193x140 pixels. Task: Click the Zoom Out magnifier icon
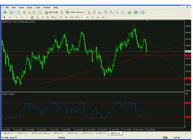[111, 12]
